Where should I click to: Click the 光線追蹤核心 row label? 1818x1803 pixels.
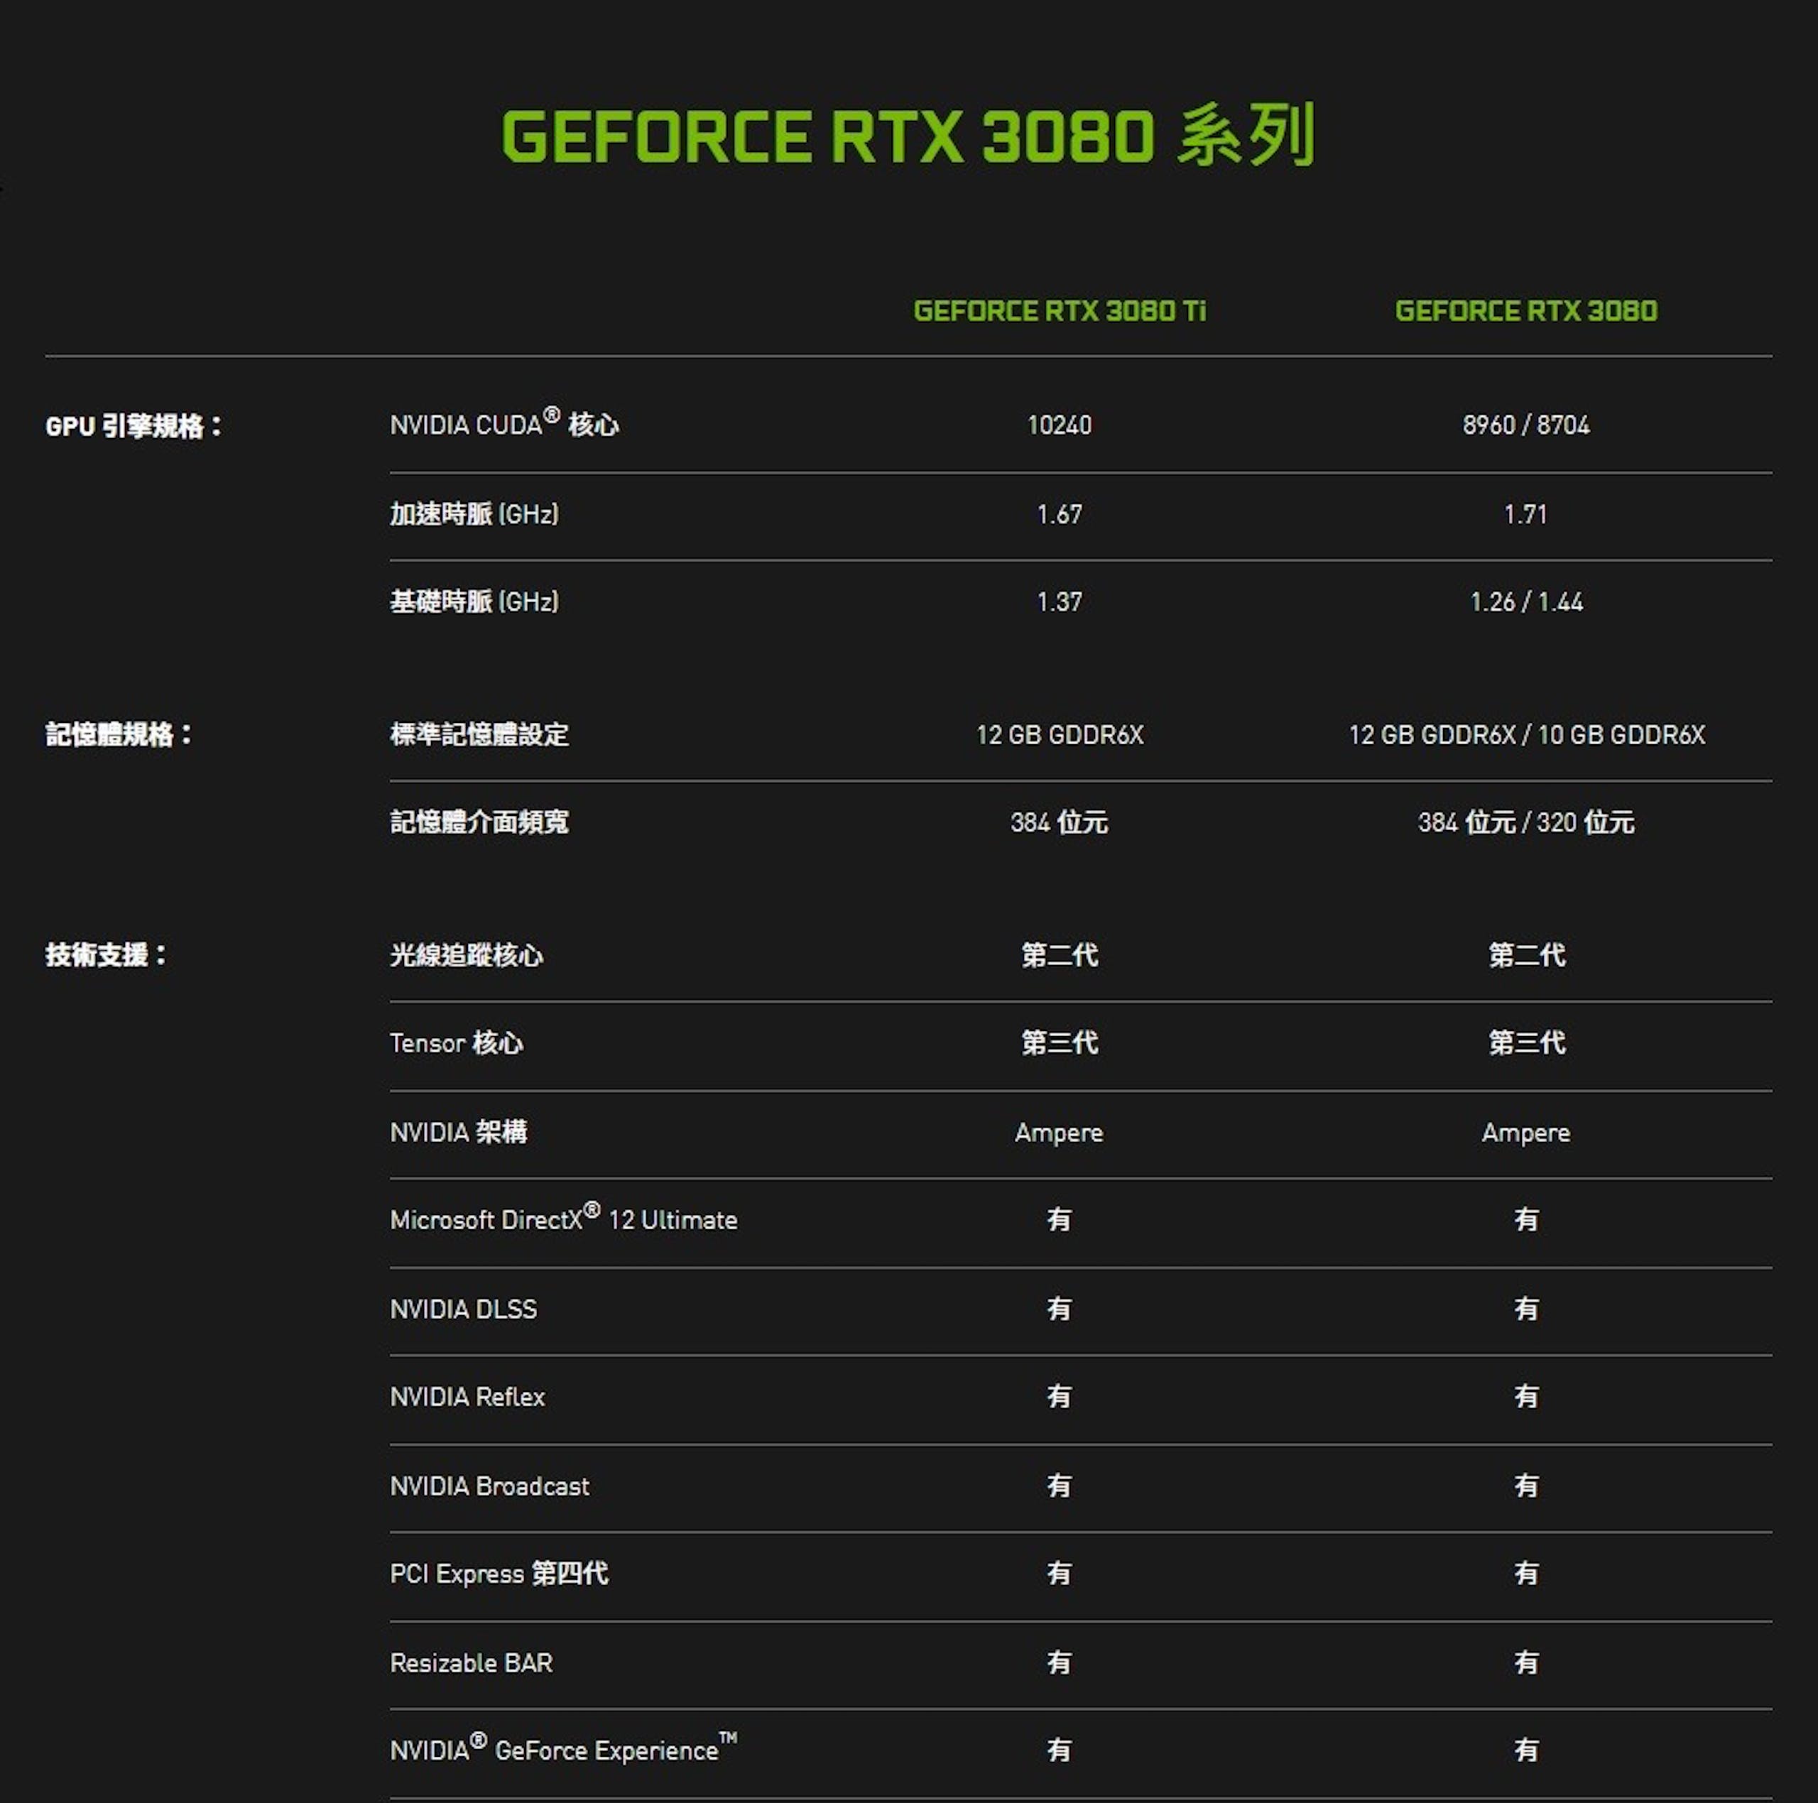pos(466,954)
